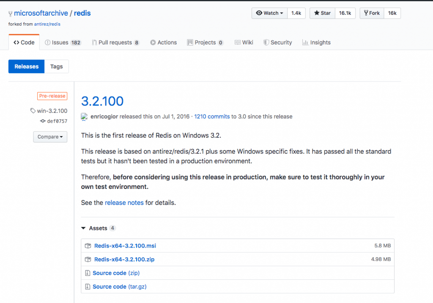Open the Wiki tab
The width and height of the screenshot is (433, 303).
point(244,43)
